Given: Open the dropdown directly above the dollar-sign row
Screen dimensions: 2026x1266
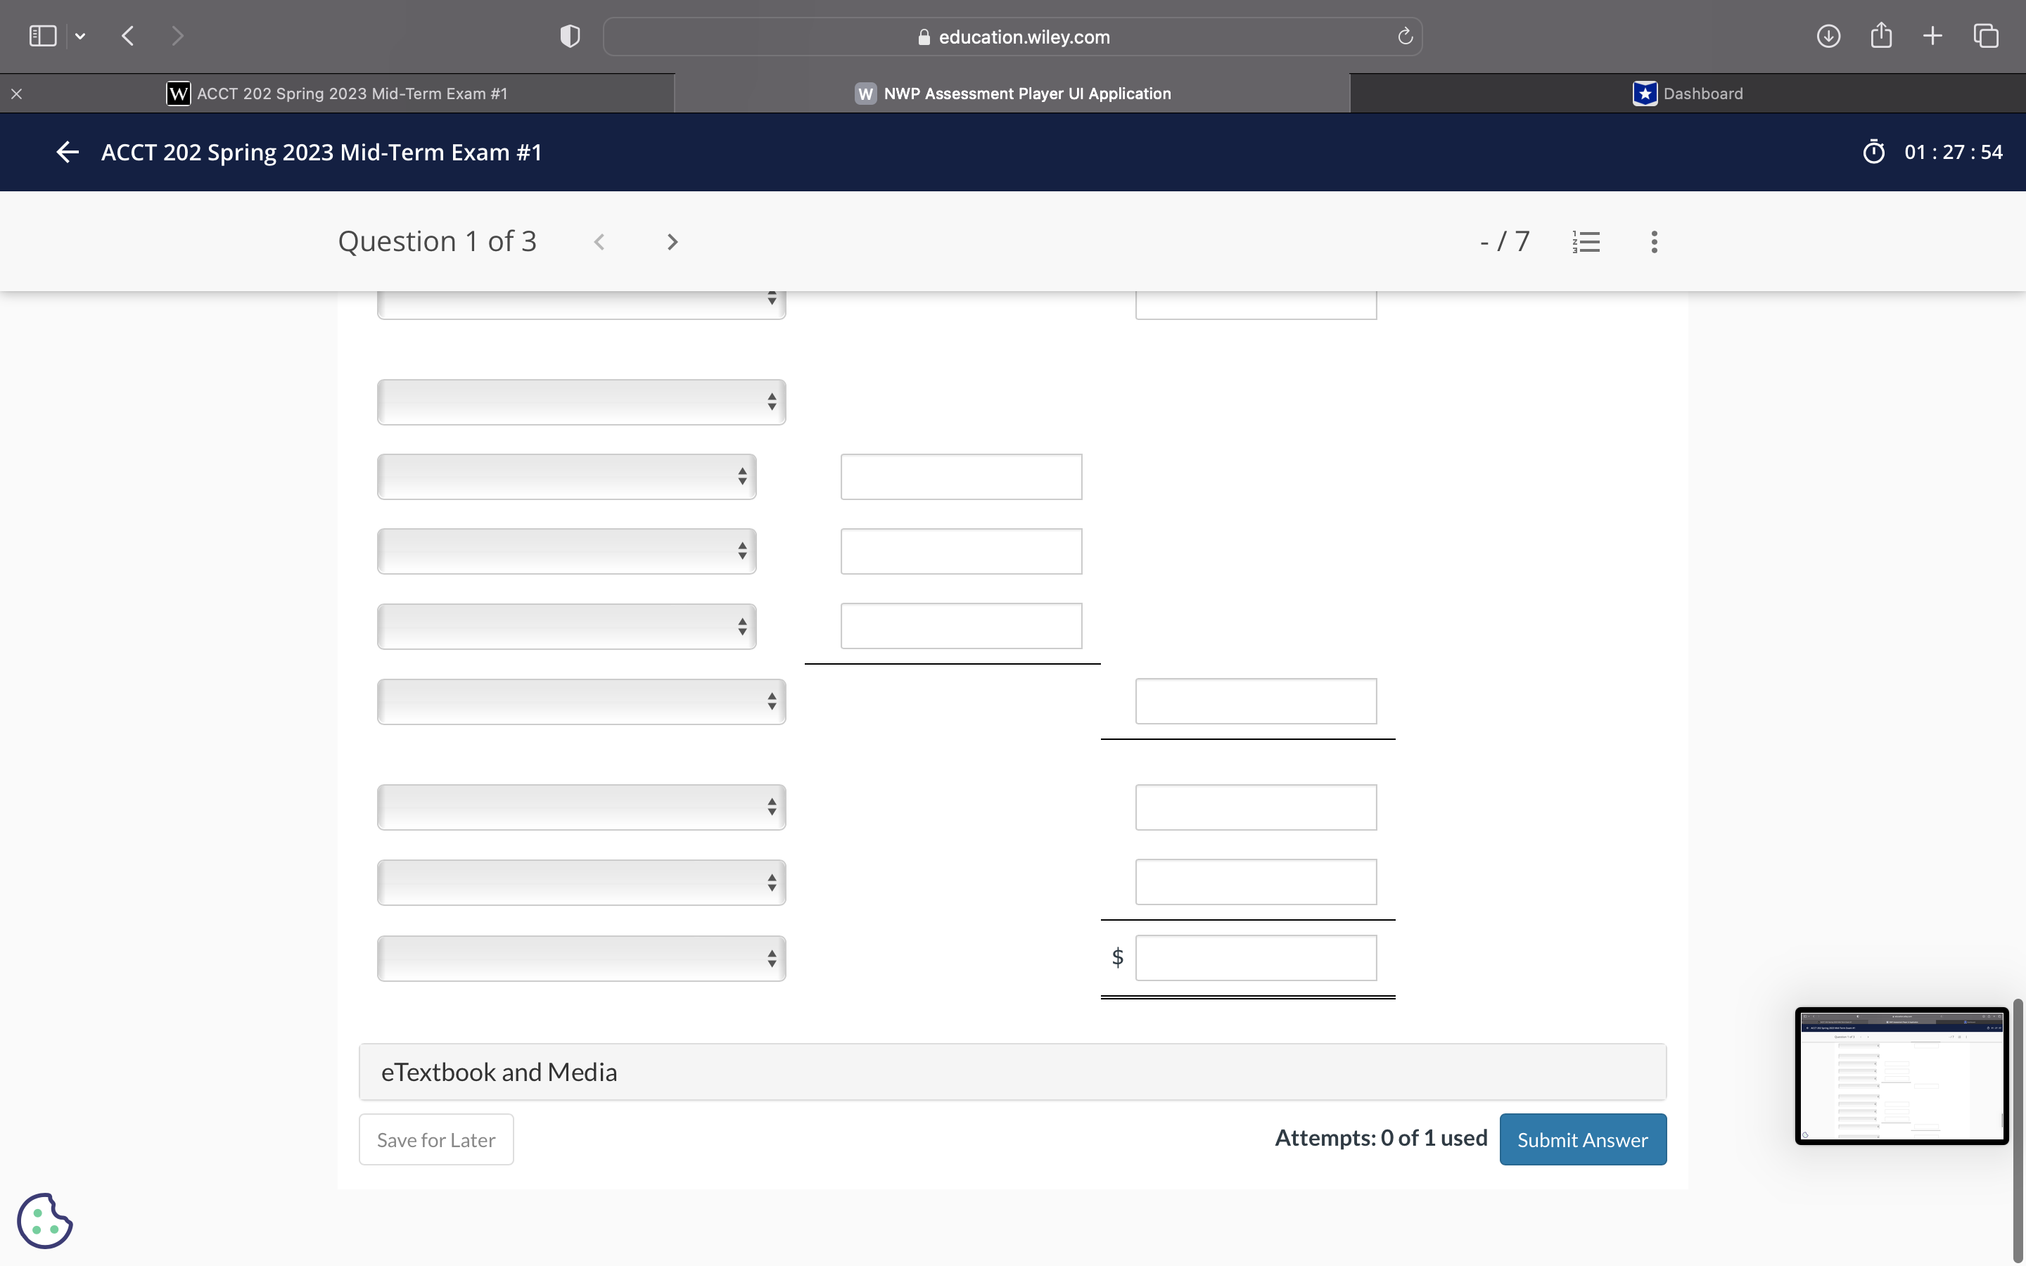Looking at the screenshot, I should tap(581, 882).
